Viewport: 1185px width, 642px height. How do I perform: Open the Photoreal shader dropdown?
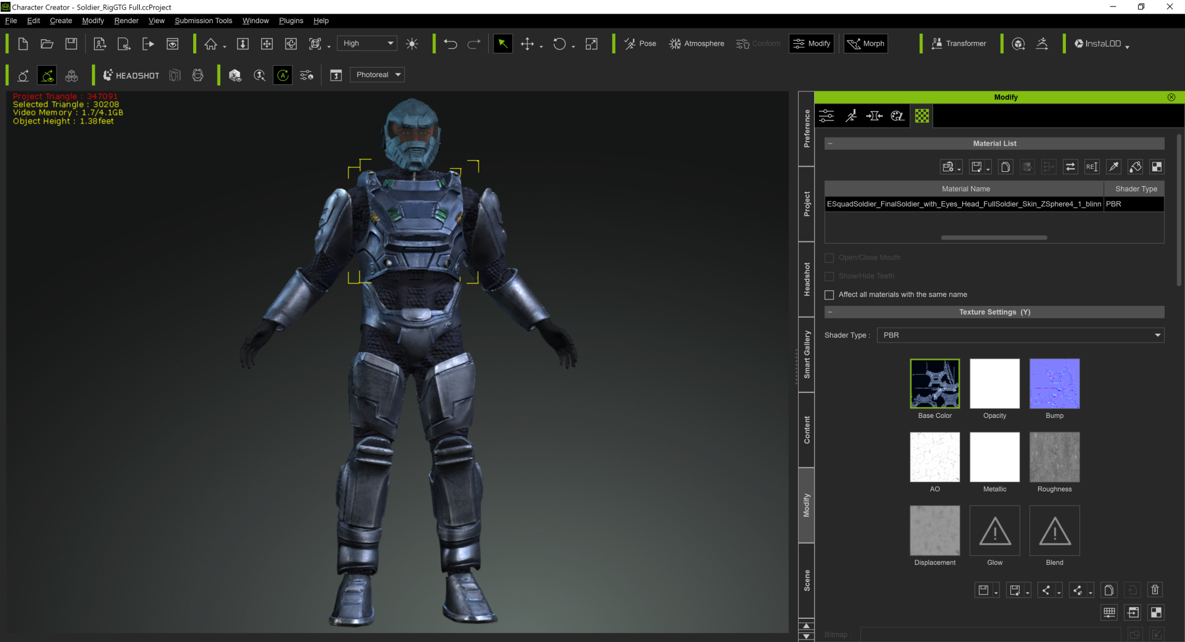(377, 75)
